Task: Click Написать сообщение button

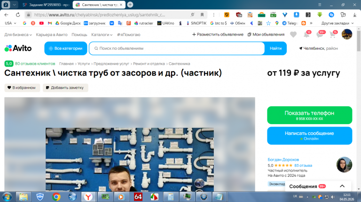Action: coord(310,135)
